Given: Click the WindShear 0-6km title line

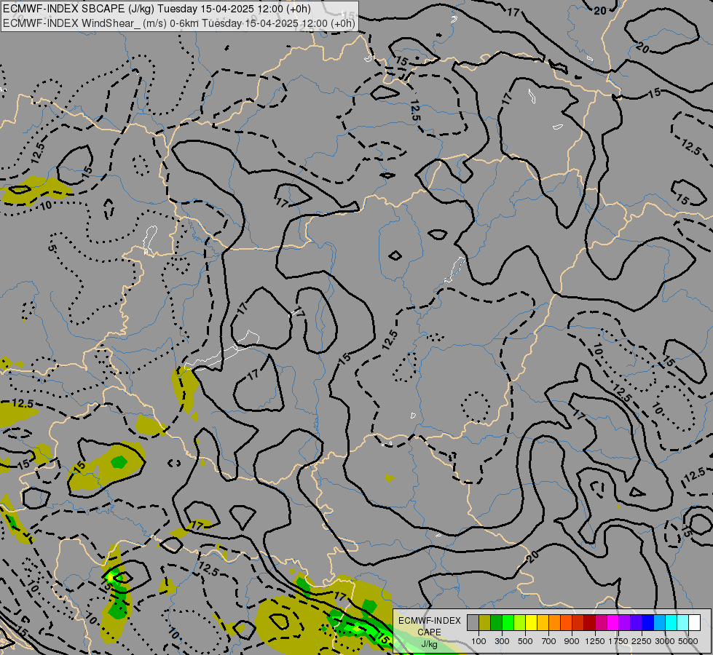Looking at the screenshot, I should click(178, 23).
